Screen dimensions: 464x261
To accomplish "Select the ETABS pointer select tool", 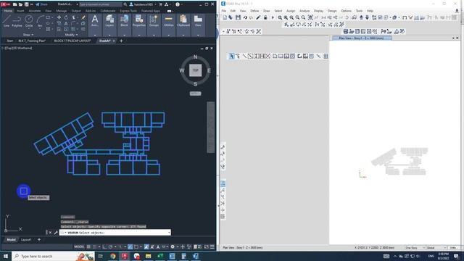I will 231,56.
